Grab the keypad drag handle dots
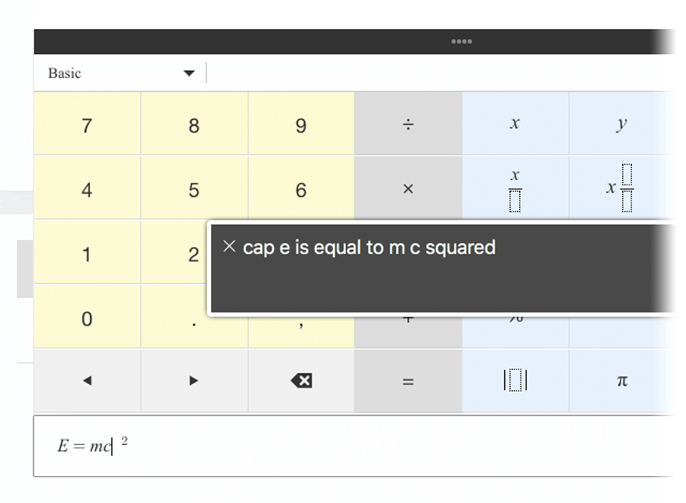 click(x=462, y=42)
